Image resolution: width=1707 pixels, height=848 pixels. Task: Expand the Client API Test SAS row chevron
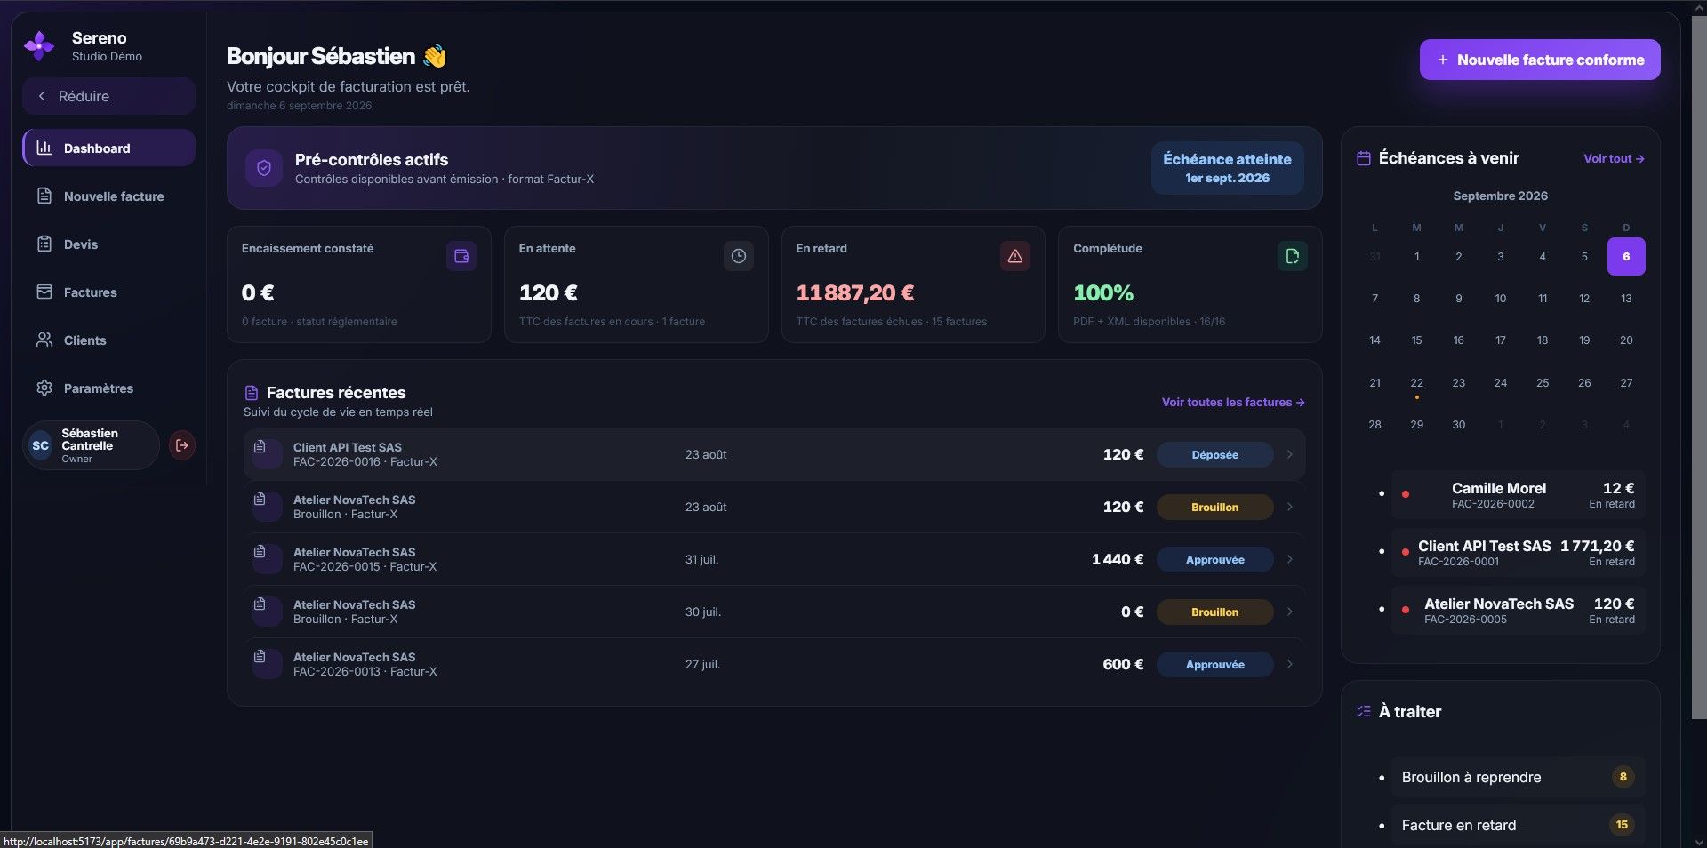[1290, 454]
